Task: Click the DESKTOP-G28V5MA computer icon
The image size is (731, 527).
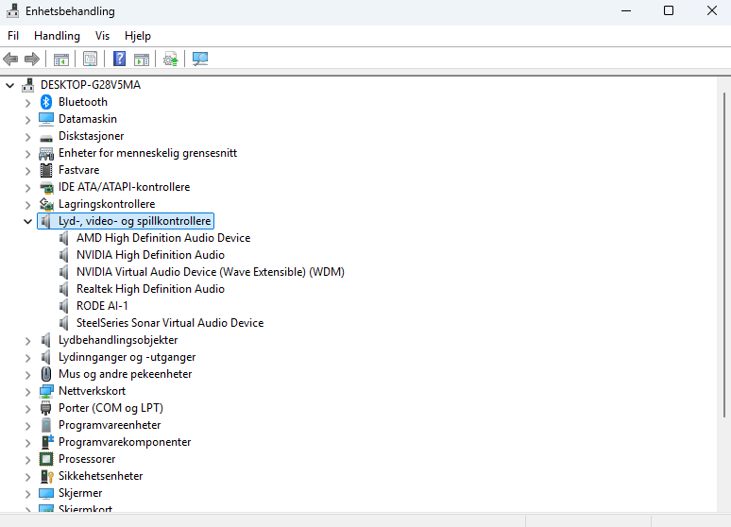Action: [x=28, y=85]
